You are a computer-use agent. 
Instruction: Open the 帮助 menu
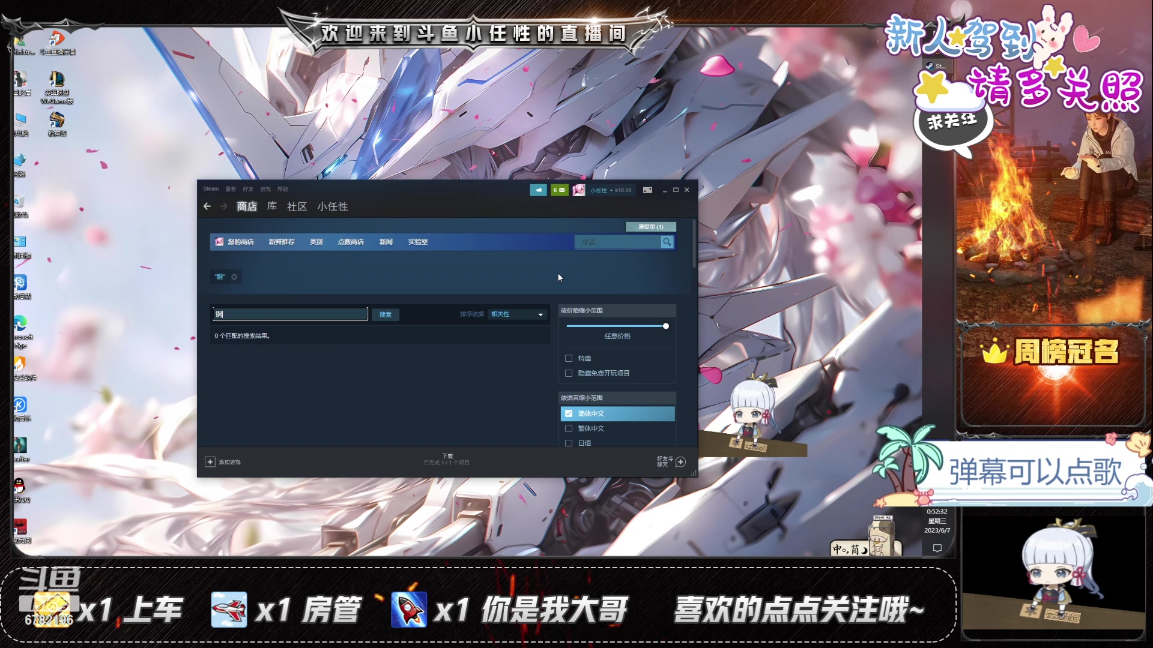coord(283,189)
